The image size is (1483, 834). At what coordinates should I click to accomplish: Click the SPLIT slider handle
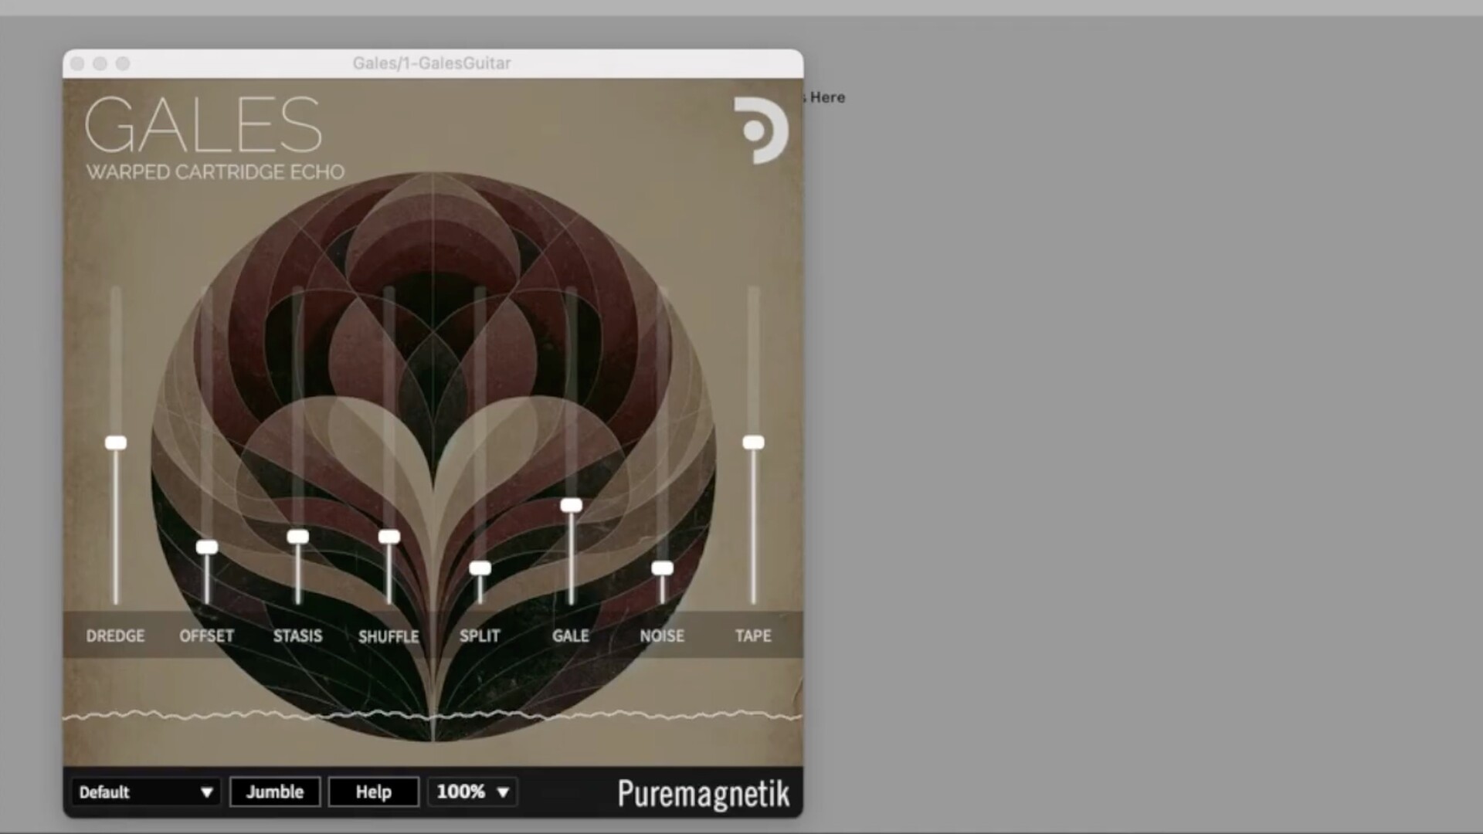480,568
